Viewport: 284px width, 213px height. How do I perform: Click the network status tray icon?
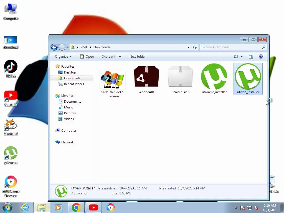[249, 208]
